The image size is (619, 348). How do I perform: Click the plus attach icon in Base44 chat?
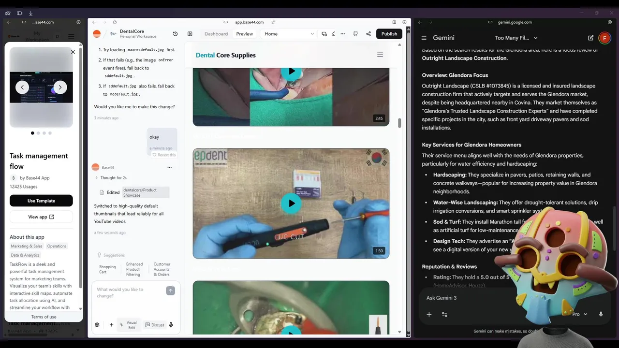coord(111,325)
